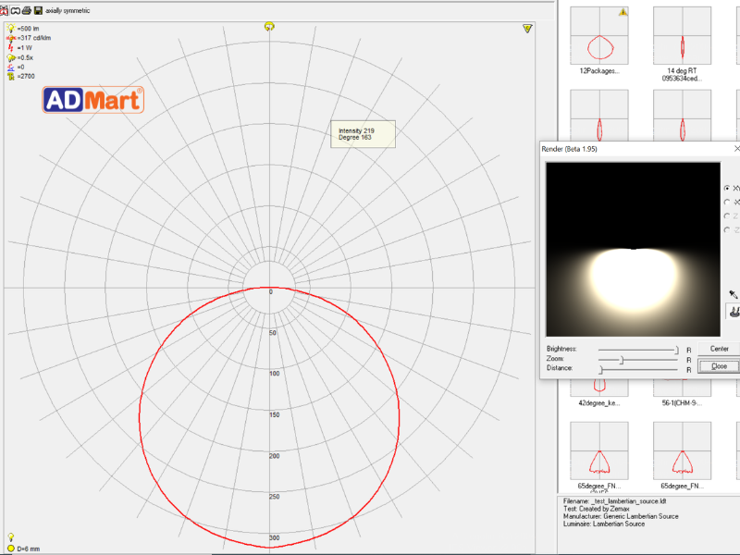This screenshot has width=740, height=555.
Task: Click the '=500 lm' luminous flux value
Action: pyautogui.click(x=29, y=29)
